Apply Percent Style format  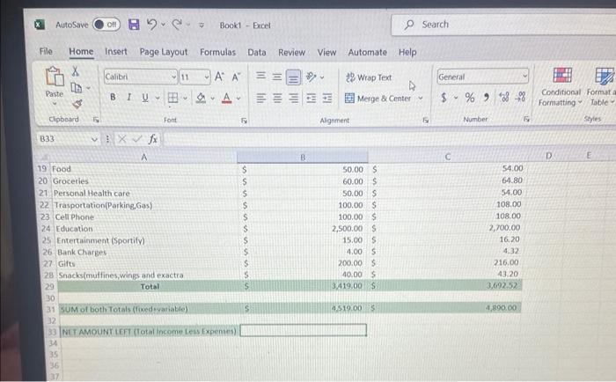tap(469, 97)
